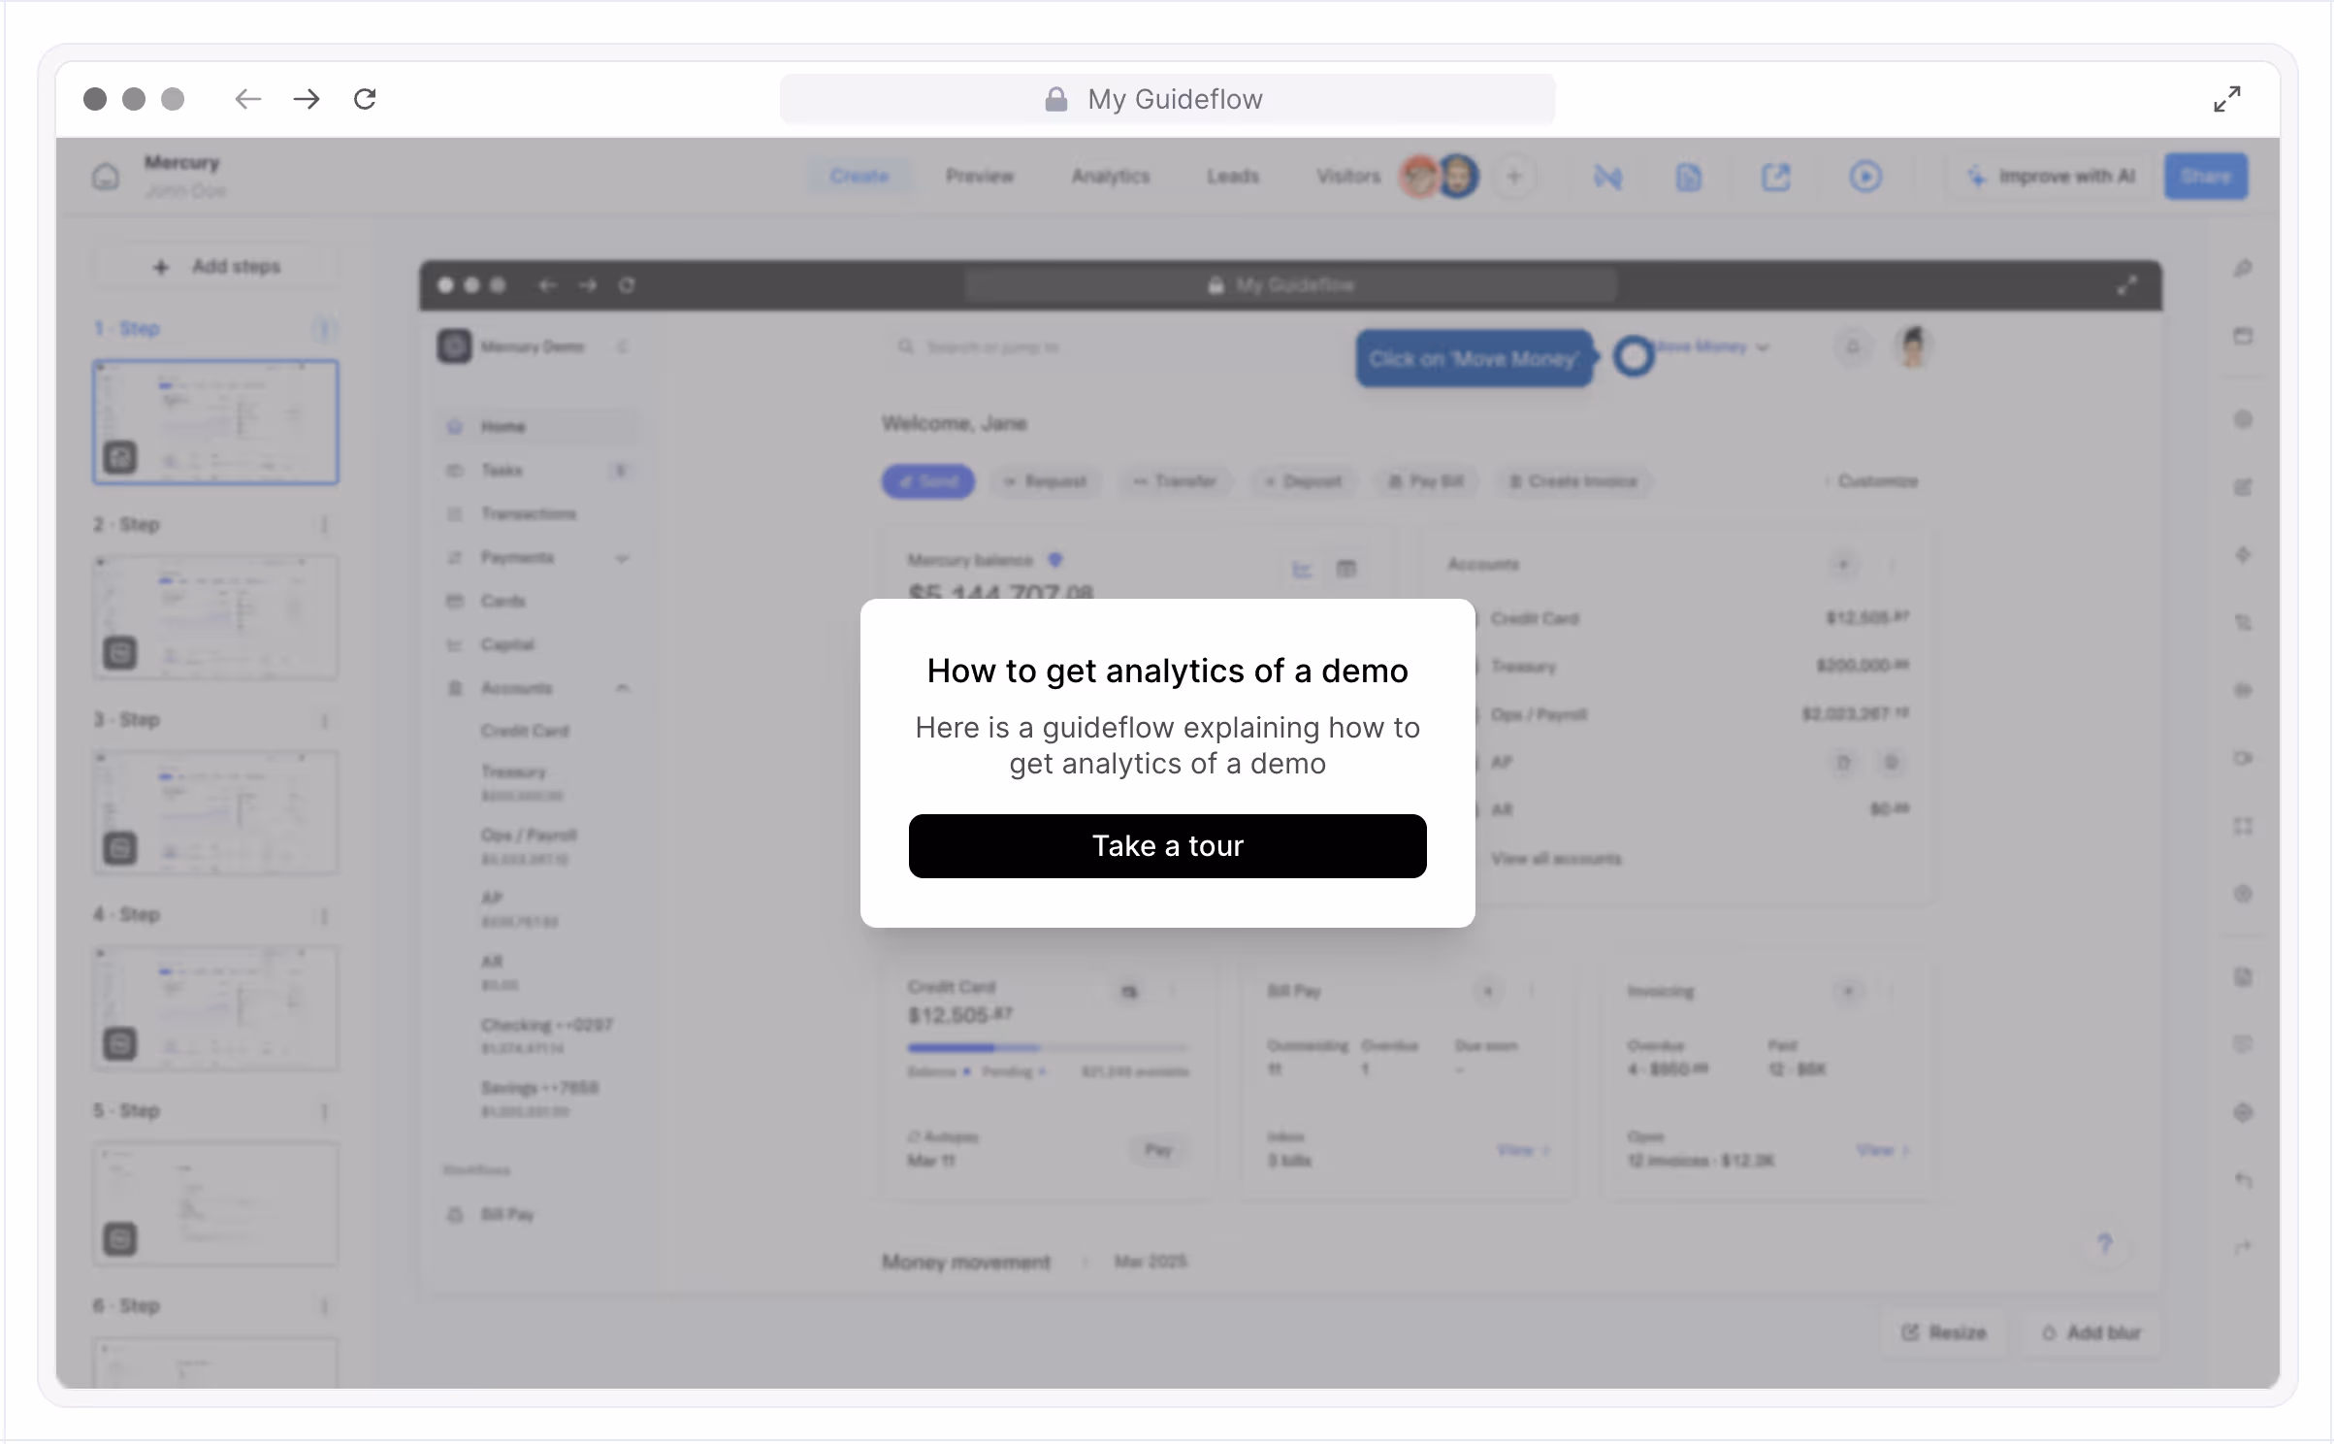2334x1444 pixels.
Task: Switch to the Analytics tab
Action: (x=1111, y=177)
